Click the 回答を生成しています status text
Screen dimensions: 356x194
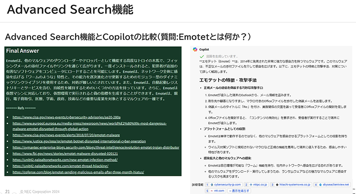pos(222,56)
